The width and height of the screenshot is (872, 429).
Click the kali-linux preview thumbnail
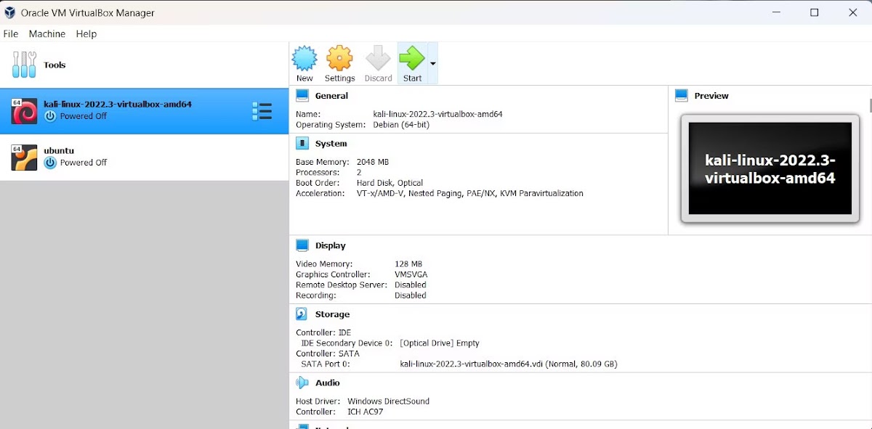[770, 168]
